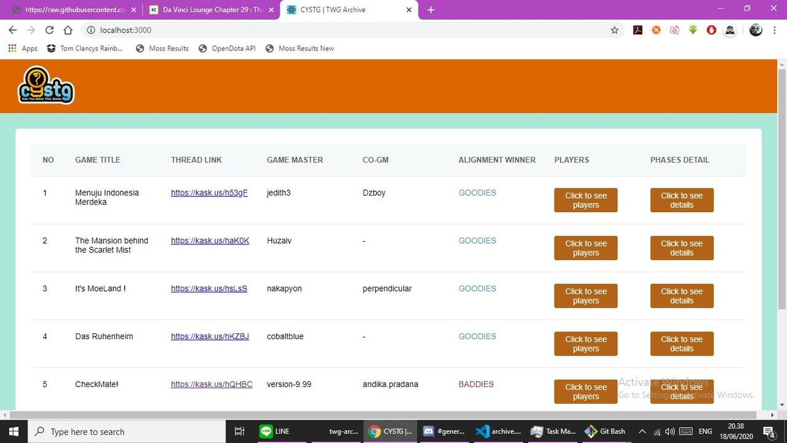Open the Windows Start menu
This screenshot has height=443, width=787.
[14, 431]
